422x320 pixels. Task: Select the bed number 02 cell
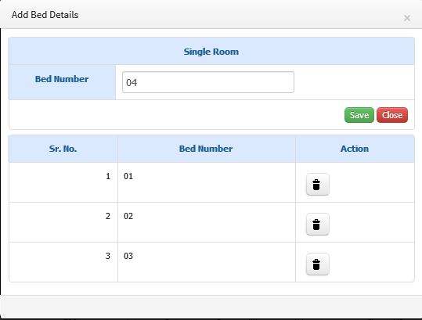[x=207, y=222]
